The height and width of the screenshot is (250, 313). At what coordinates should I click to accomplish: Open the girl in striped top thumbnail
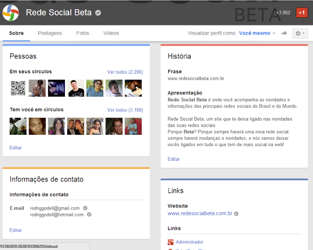tap(95, 126)
